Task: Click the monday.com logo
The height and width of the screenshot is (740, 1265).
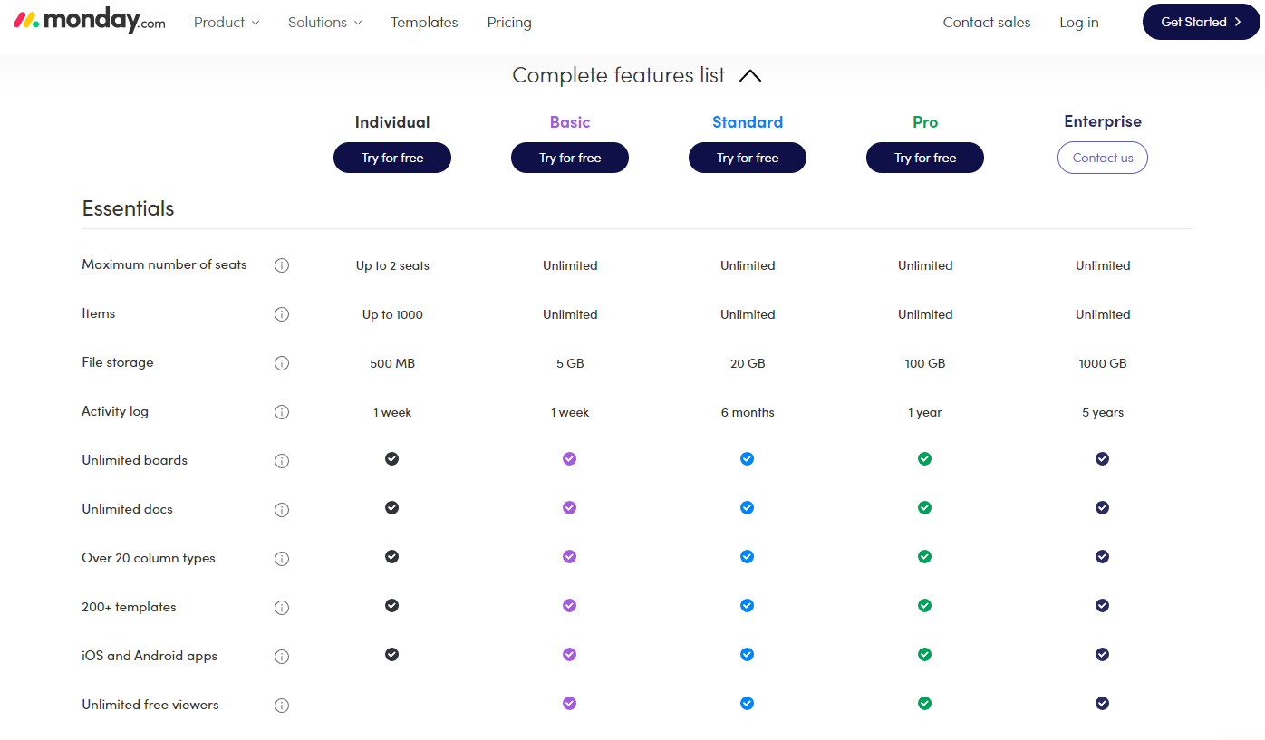Action: pyautogui.click(x=90, y=22)
